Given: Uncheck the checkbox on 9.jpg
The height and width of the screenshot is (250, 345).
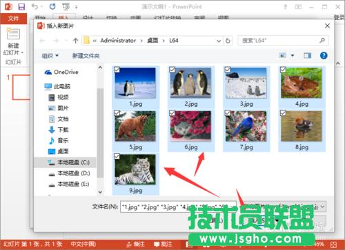Looking at the screenshot, I should [x=117, y=157].
